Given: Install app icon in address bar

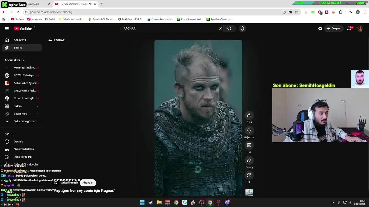Looking at the screenshot, I should click(x=284, y=12).
